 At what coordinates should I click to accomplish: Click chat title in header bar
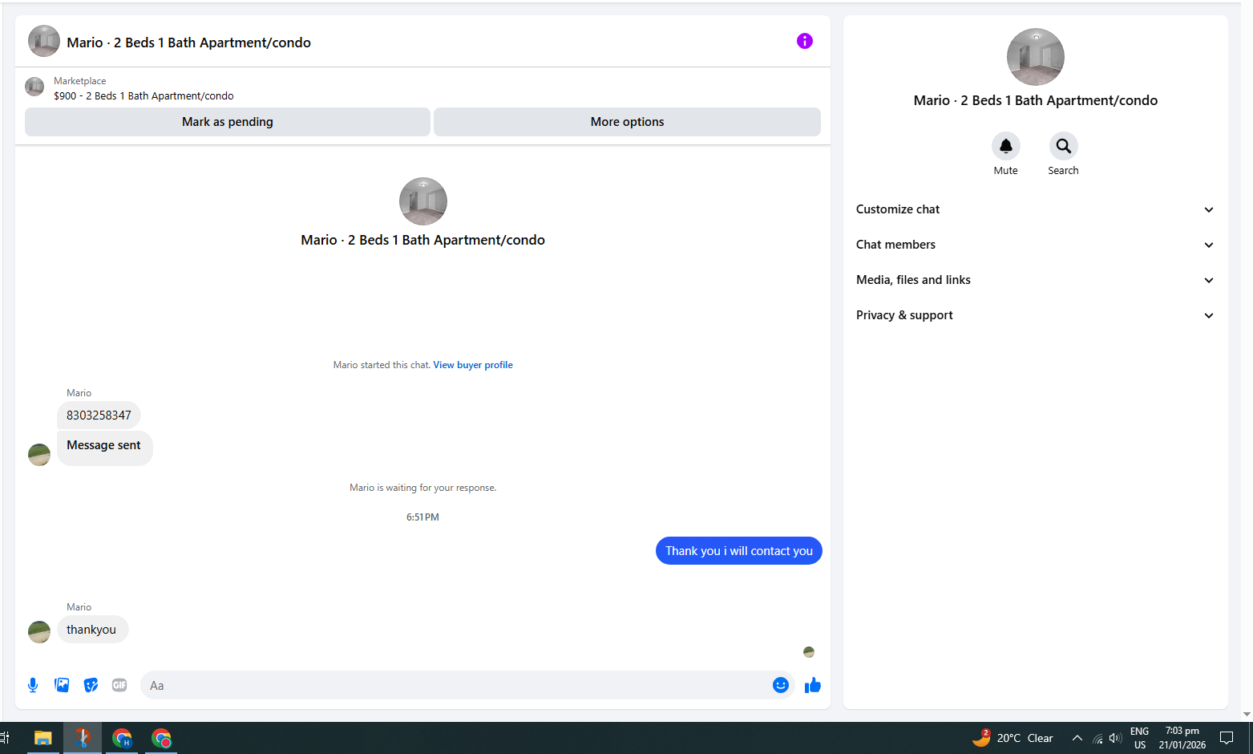click(189, 43)
